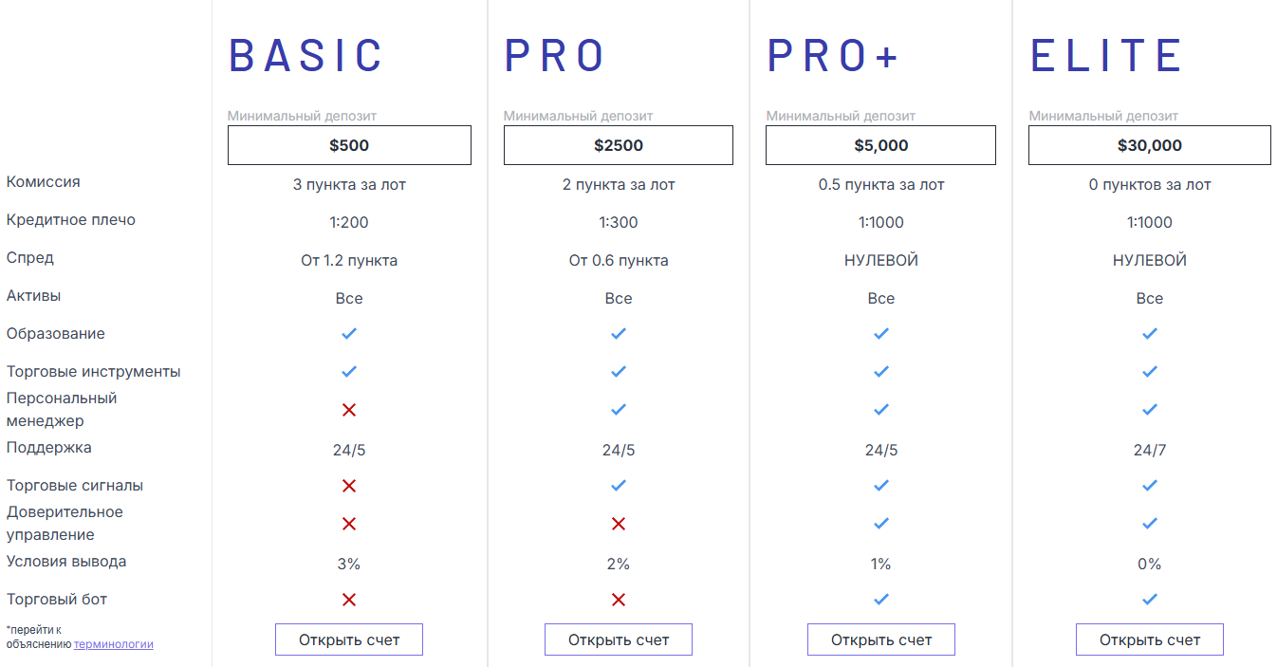Open an account on the Elite plan
Screen dimensions: 1277x667
pyautogui.click(x=1150, y=639)
